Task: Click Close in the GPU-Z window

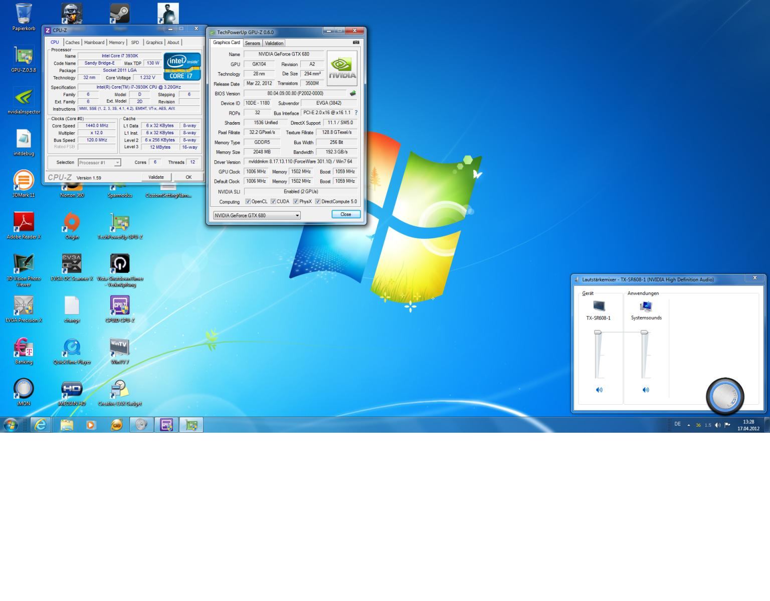Action: 346,214
